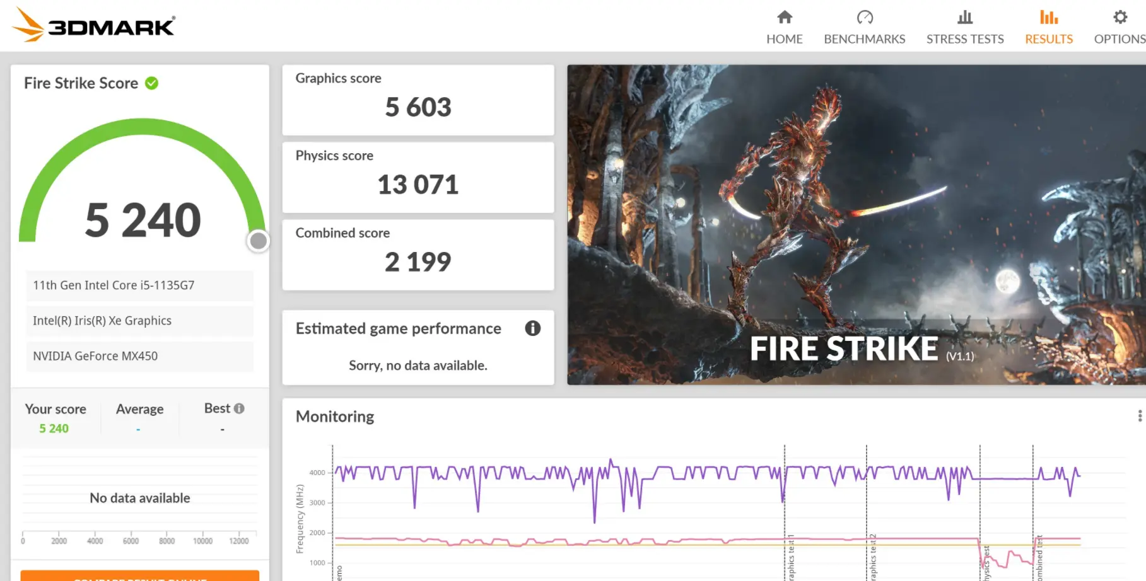Screen dimensions: 1146x581
Task: Select the NVIDIA GeForce MX450 row
Action: click(140, 356)
